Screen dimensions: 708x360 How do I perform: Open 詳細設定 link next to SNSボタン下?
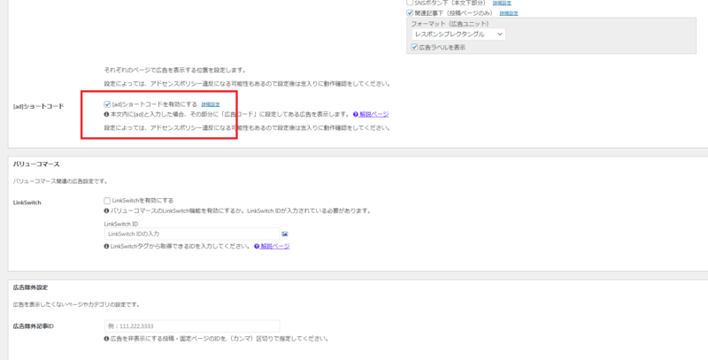(x=501, y=4)
